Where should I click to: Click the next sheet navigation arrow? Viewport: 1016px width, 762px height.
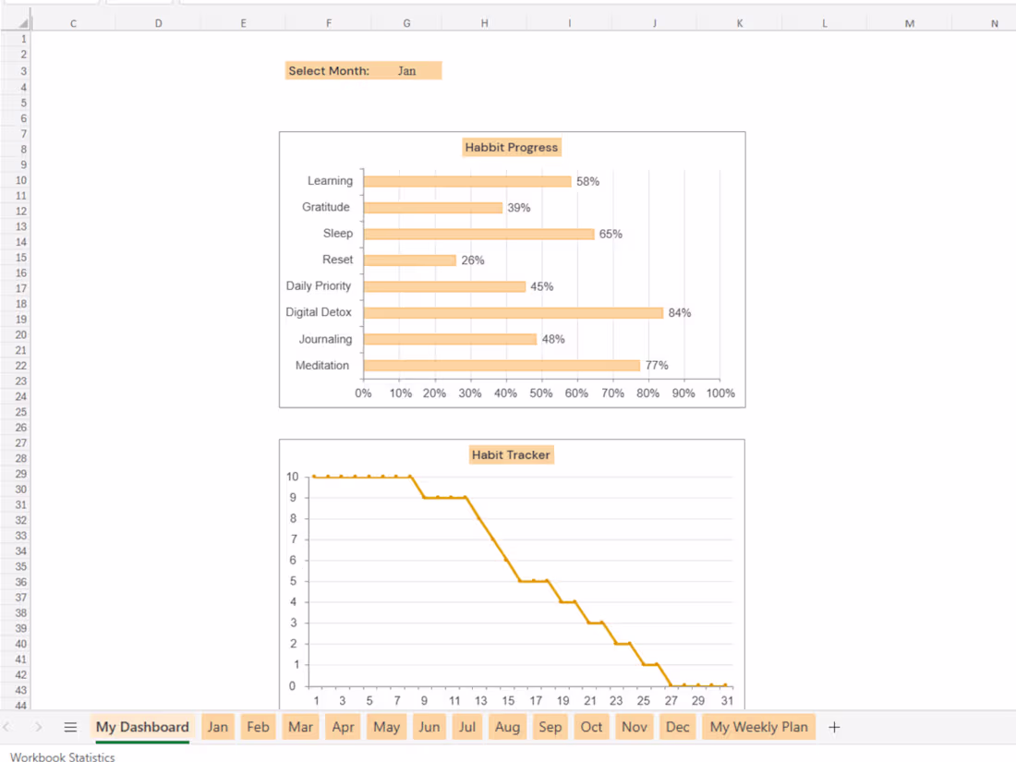(x=38, y=727)
